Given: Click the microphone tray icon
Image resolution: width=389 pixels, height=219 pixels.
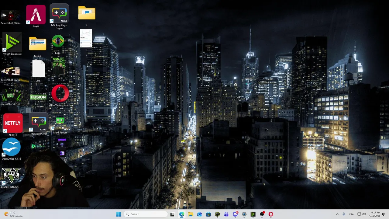Looking at the screenshot, I should tap(344, 214).
